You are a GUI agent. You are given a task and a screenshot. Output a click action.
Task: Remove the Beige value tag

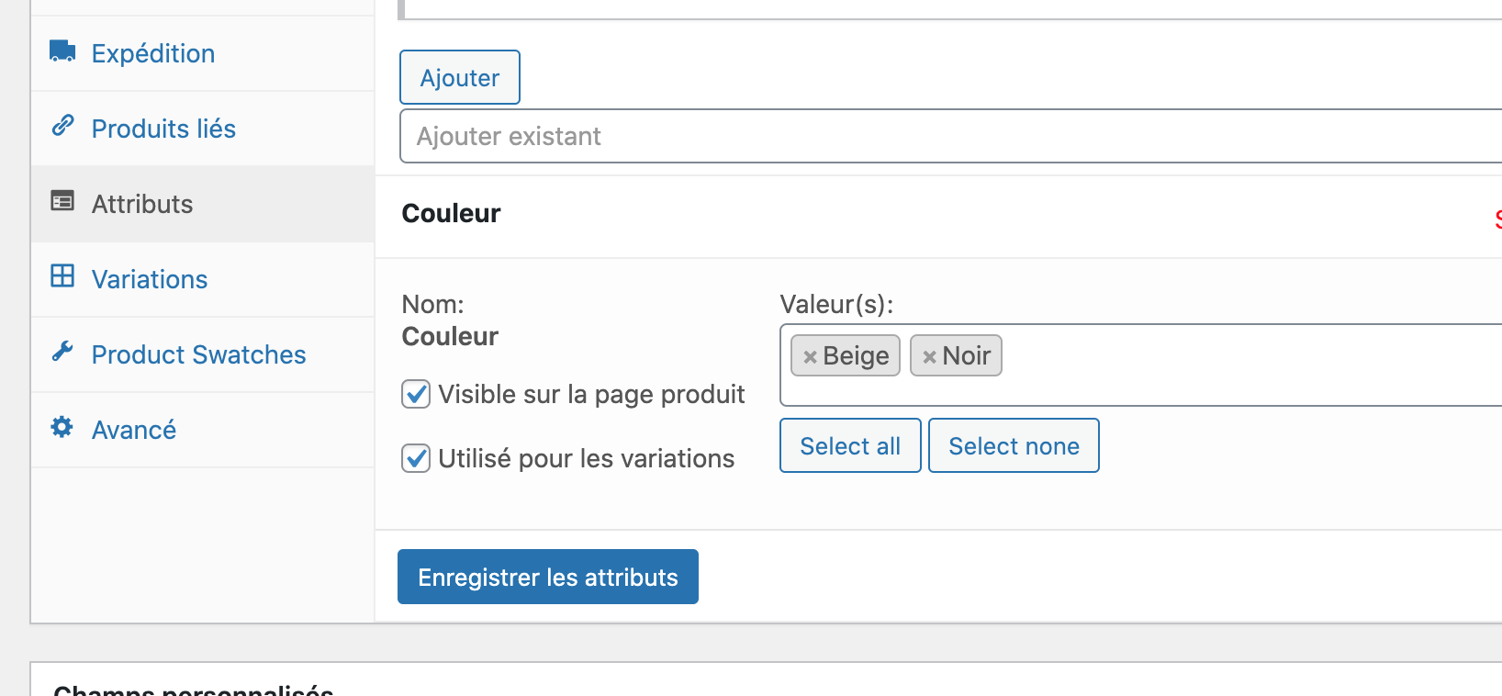(810, 357)
